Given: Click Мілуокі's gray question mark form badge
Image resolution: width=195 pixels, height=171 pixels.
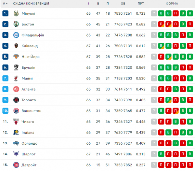Looking at the screenshot, I should [x=154, y=13].
